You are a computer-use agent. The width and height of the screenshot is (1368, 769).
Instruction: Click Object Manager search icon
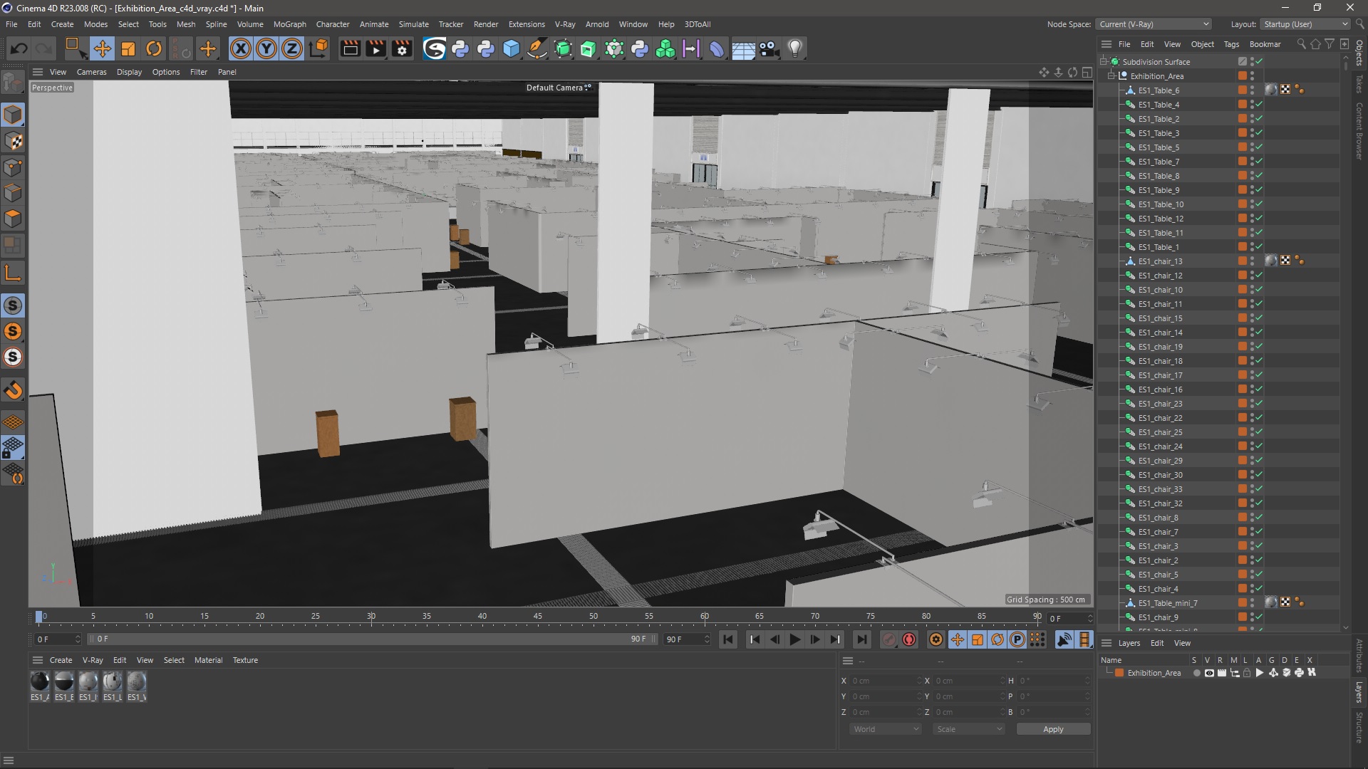tap(1301, 44)
